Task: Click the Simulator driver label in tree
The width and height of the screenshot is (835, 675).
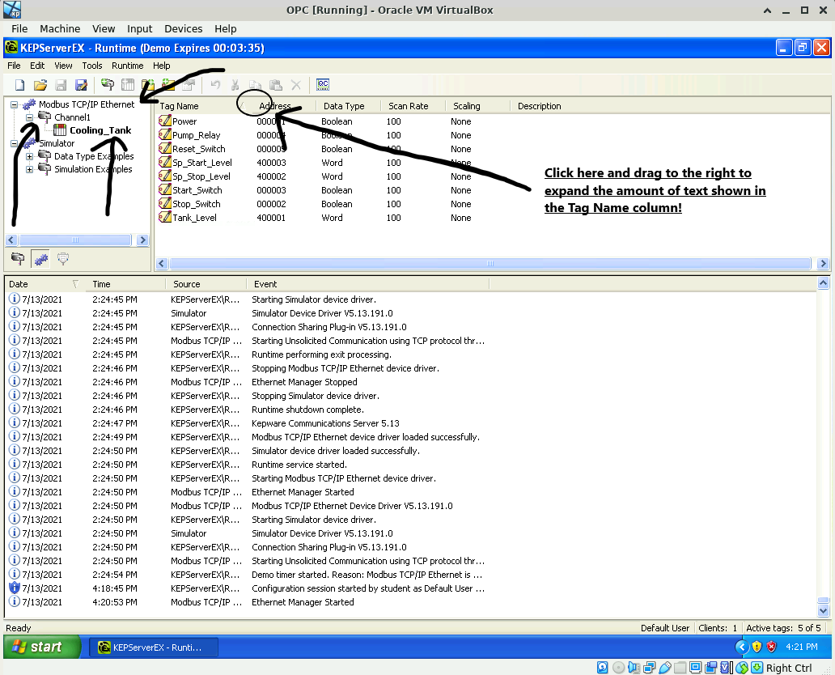Action: point(57,143)
